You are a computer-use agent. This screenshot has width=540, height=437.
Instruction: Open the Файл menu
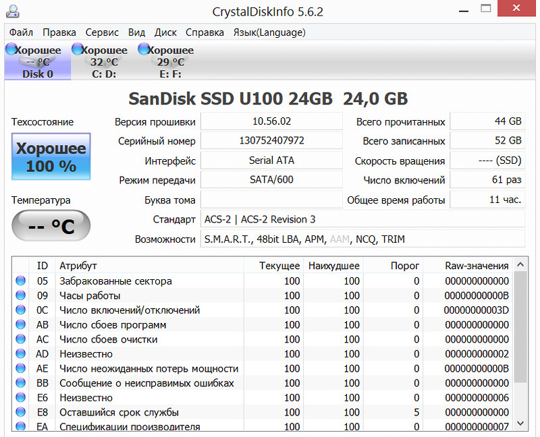tap(22, 32)
